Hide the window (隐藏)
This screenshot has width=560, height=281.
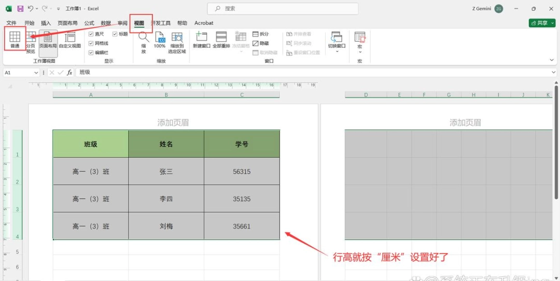(261, 43)
